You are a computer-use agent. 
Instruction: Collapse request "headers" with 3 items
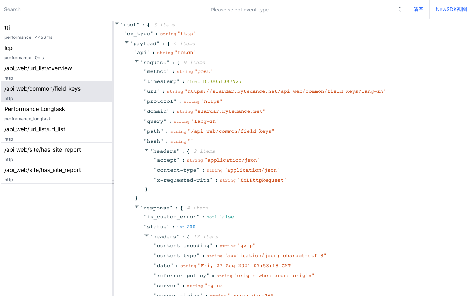pos(147,150)
